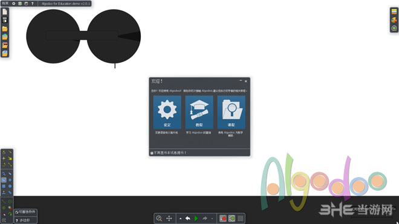
Task: Toggle air friction with the green icon
Action: [232, 219]
